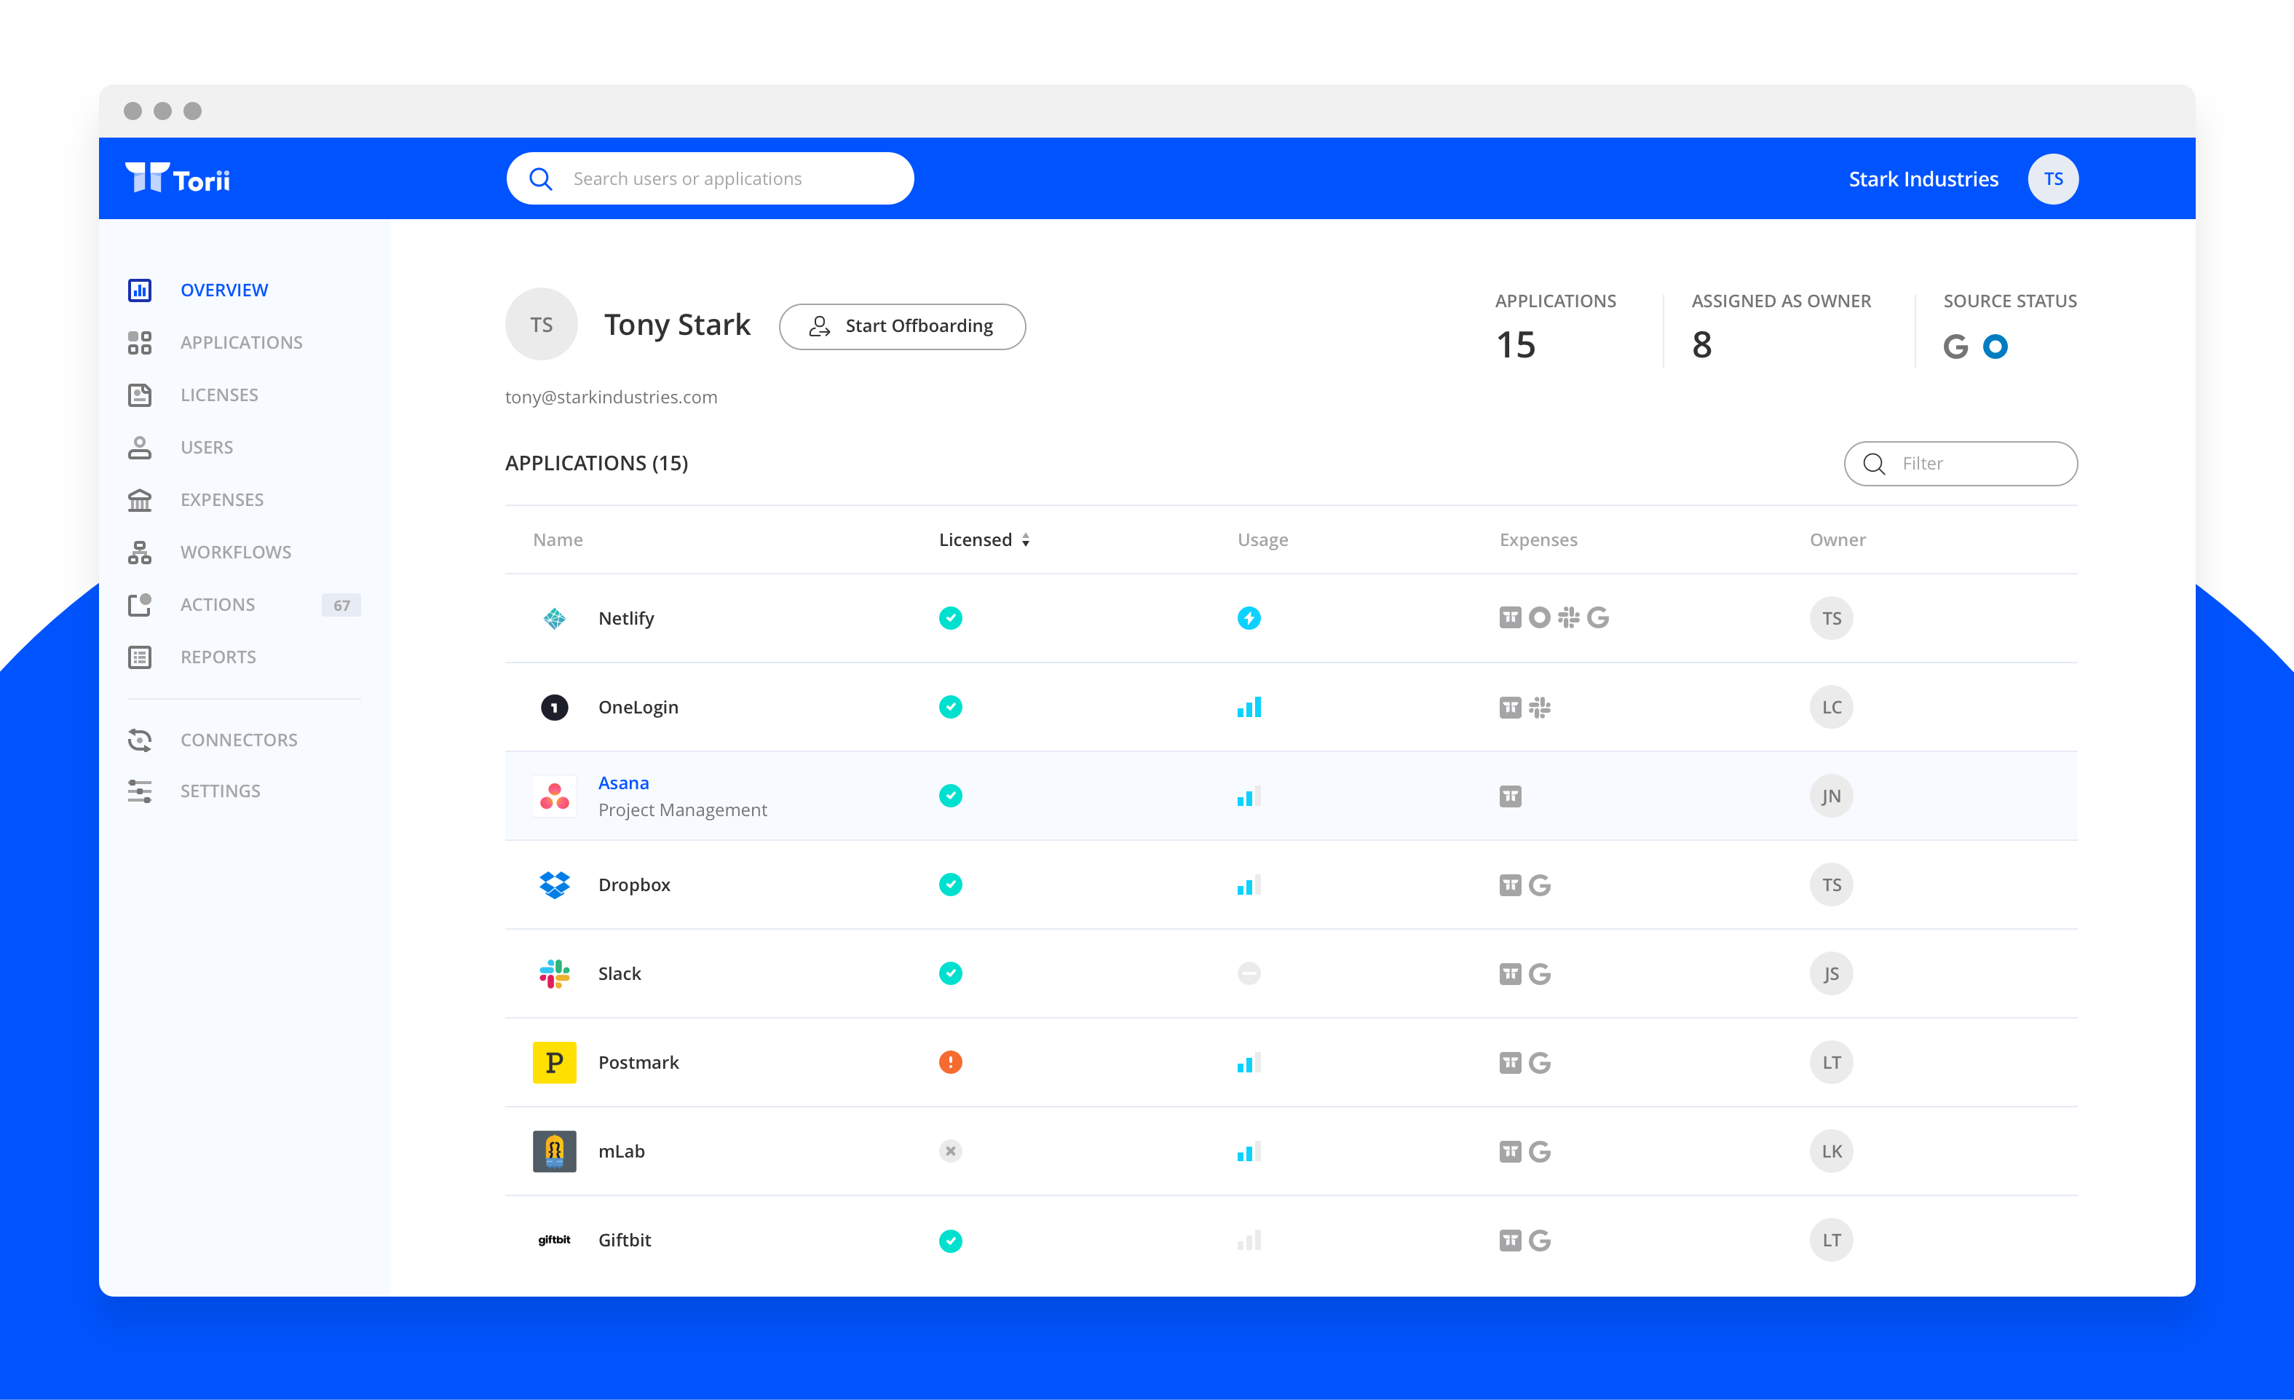
Task: Click OneLogin usage bars icon
Action: pyautogui.click(x=1249, y=708)
